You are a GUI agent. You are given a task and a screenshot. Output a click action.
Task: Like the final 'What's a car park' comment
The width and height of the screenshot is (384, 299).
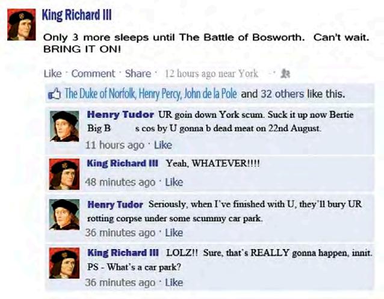pos(174,283)
